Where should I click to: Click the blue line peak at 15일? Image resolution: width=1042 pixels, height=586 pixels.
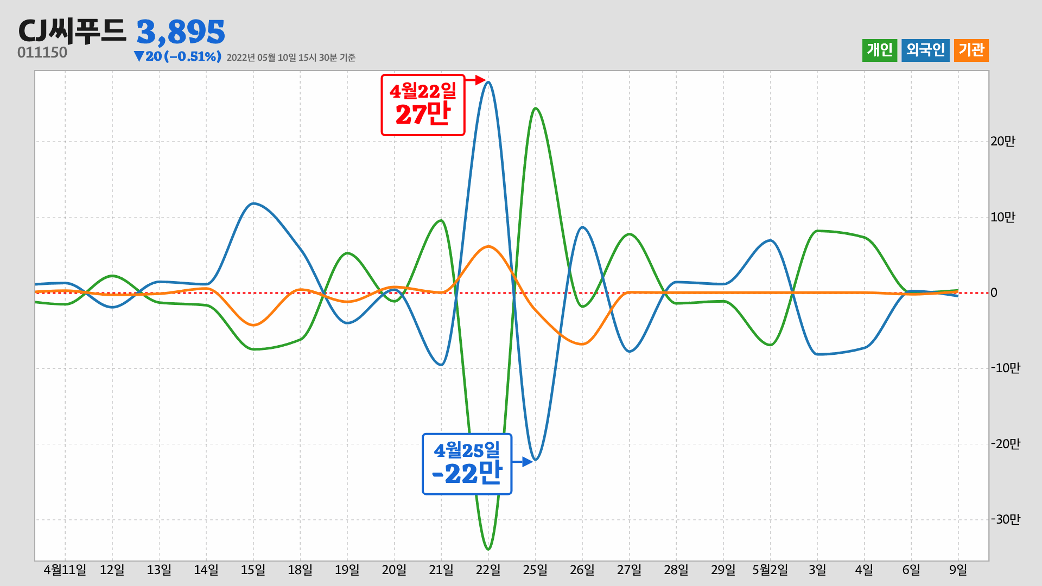tap(253, 204)
